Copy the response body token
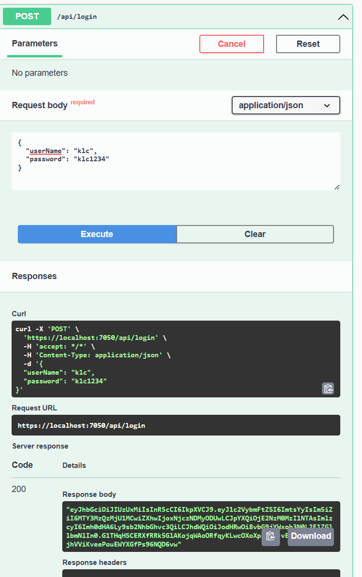The height and width of the screenshot is (577, 362). pyautogui.click(x=270, y=536)
